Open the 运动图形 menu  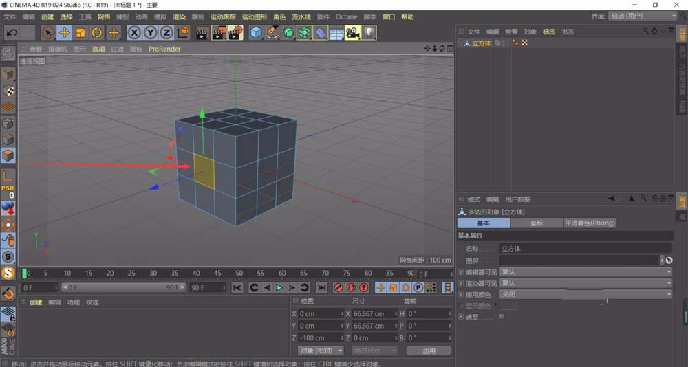pos(254,16)
